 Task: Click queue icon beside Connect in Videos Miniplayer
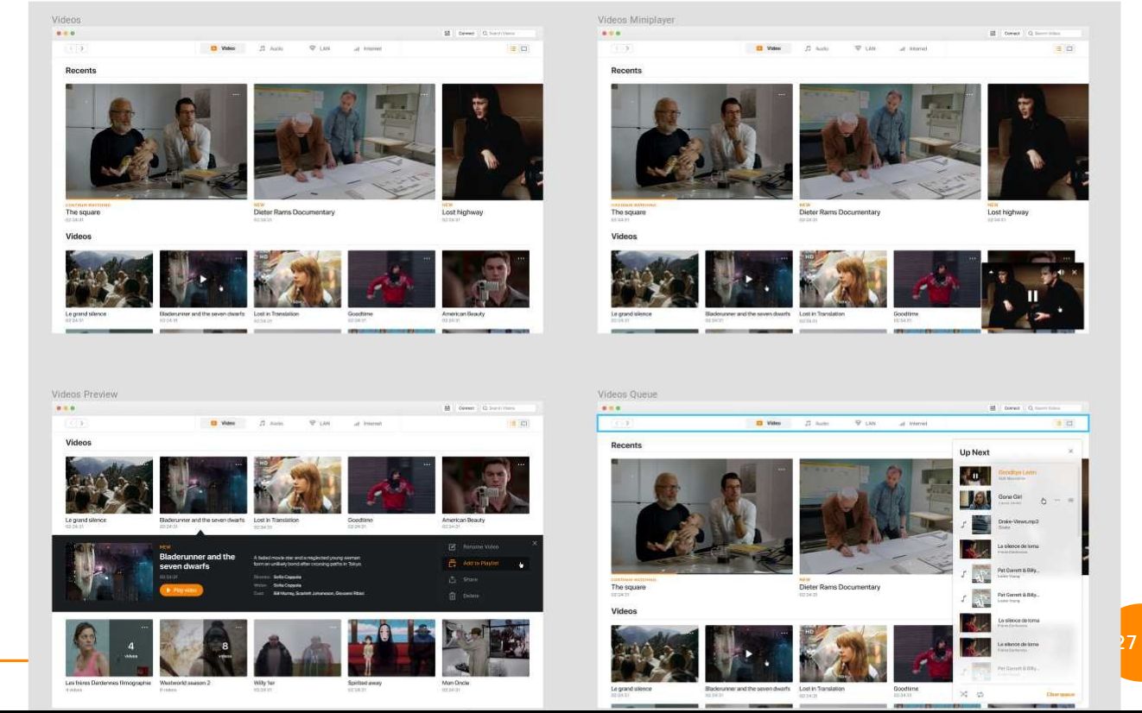pyautogui.click(x=993, y=33)
